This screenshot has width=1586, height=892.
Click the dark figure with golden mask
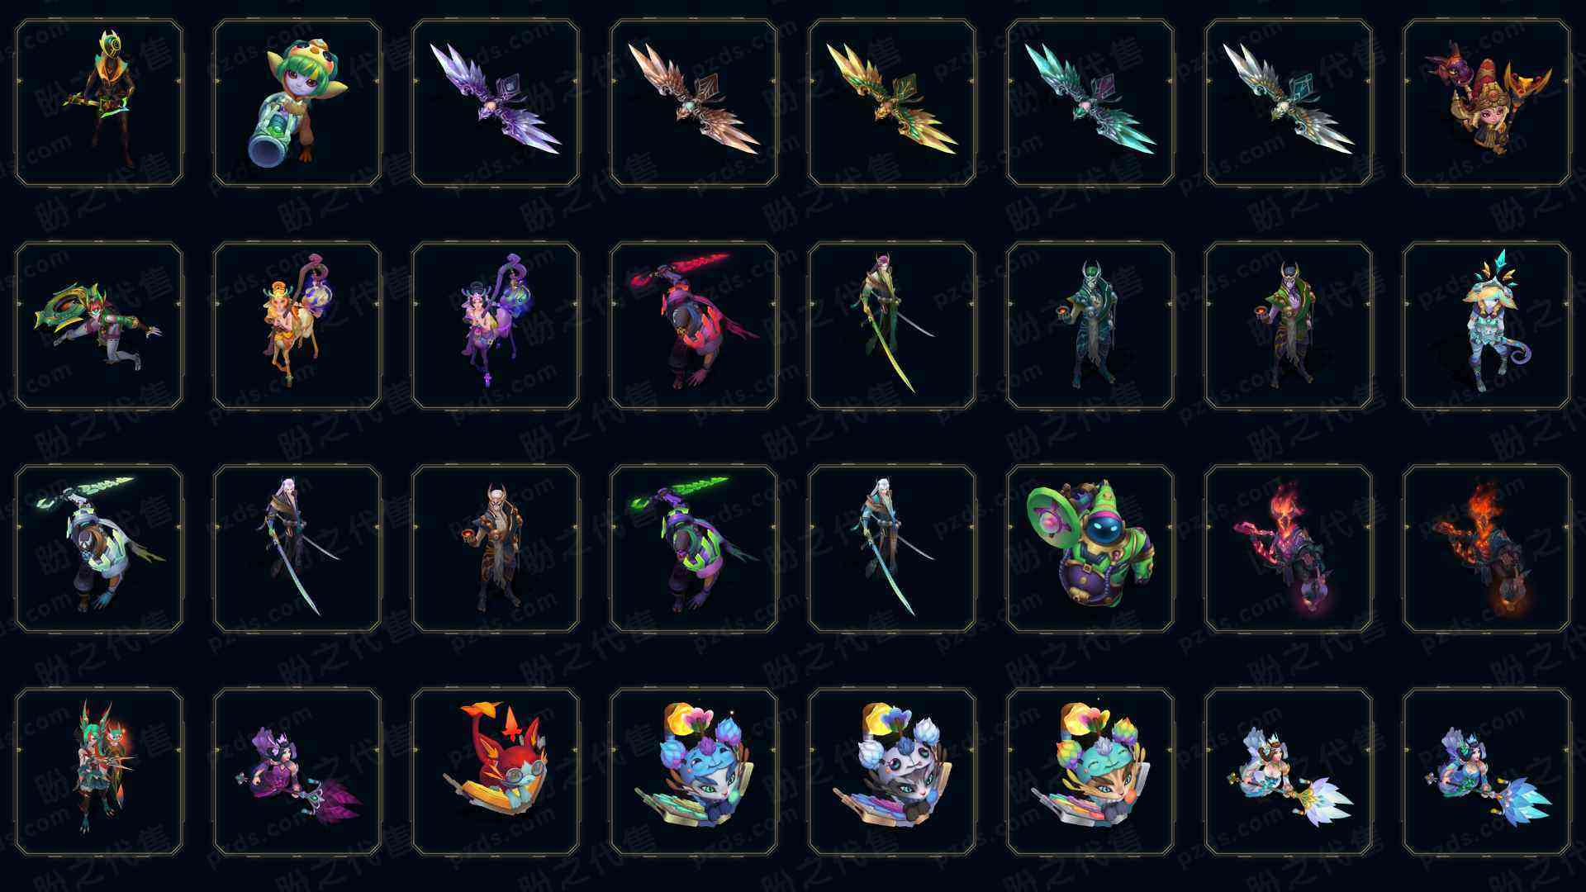99,103
